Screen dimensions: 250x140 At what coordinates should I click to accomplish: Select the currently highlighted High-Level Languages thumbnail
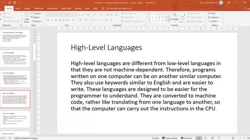[x=15, y=99]
